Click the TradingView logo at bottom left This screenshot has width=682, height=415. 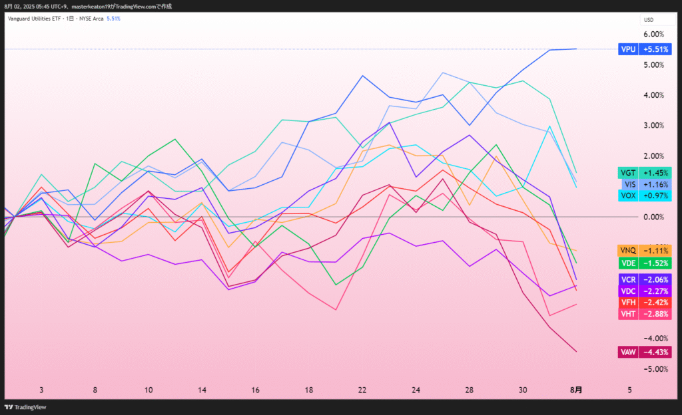(x=25, y=407)
